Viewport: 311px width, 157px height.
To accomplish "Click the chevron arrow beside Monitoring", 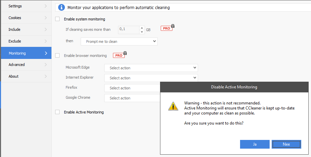I will 46,53.
